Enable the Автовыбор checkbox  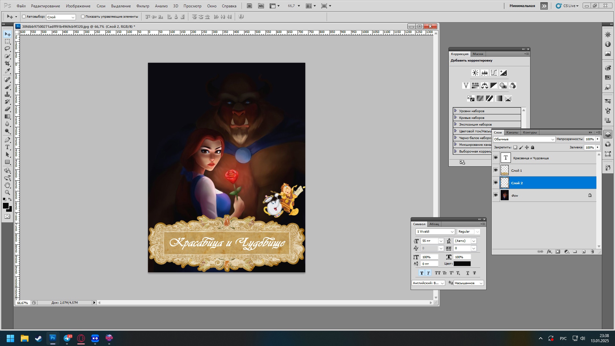[x=24, y=17]
